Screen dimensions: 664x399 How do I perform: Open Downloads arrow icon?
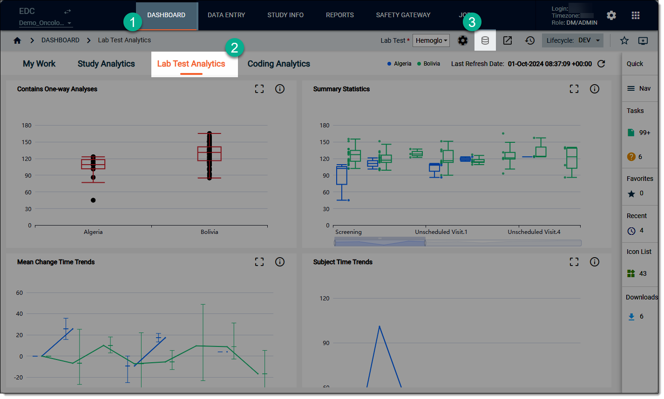(x=631, y=317)
